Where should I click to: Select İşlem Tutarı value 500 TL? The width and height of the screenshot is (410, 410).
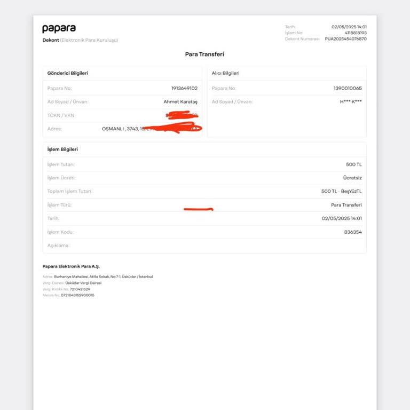click(354, 164)
